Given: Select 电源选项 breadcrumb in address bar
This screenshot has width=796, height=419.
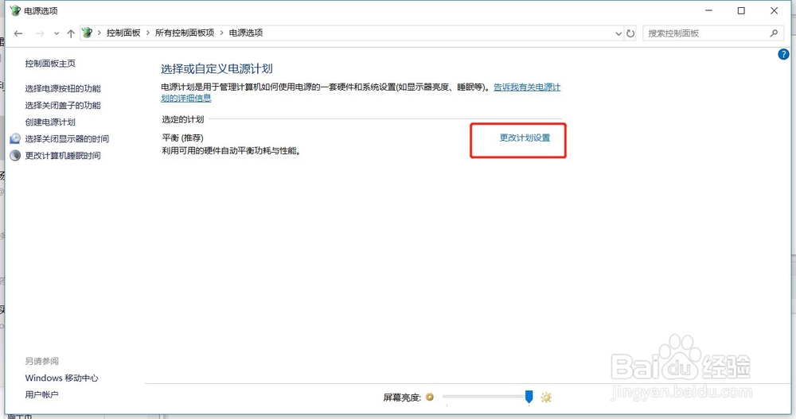Looking at the screenshot, I should pos(246,33).
